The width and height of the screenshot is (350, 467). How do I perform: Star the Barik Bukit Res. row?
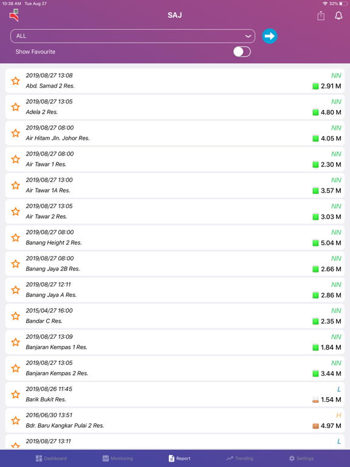point(15,395)
